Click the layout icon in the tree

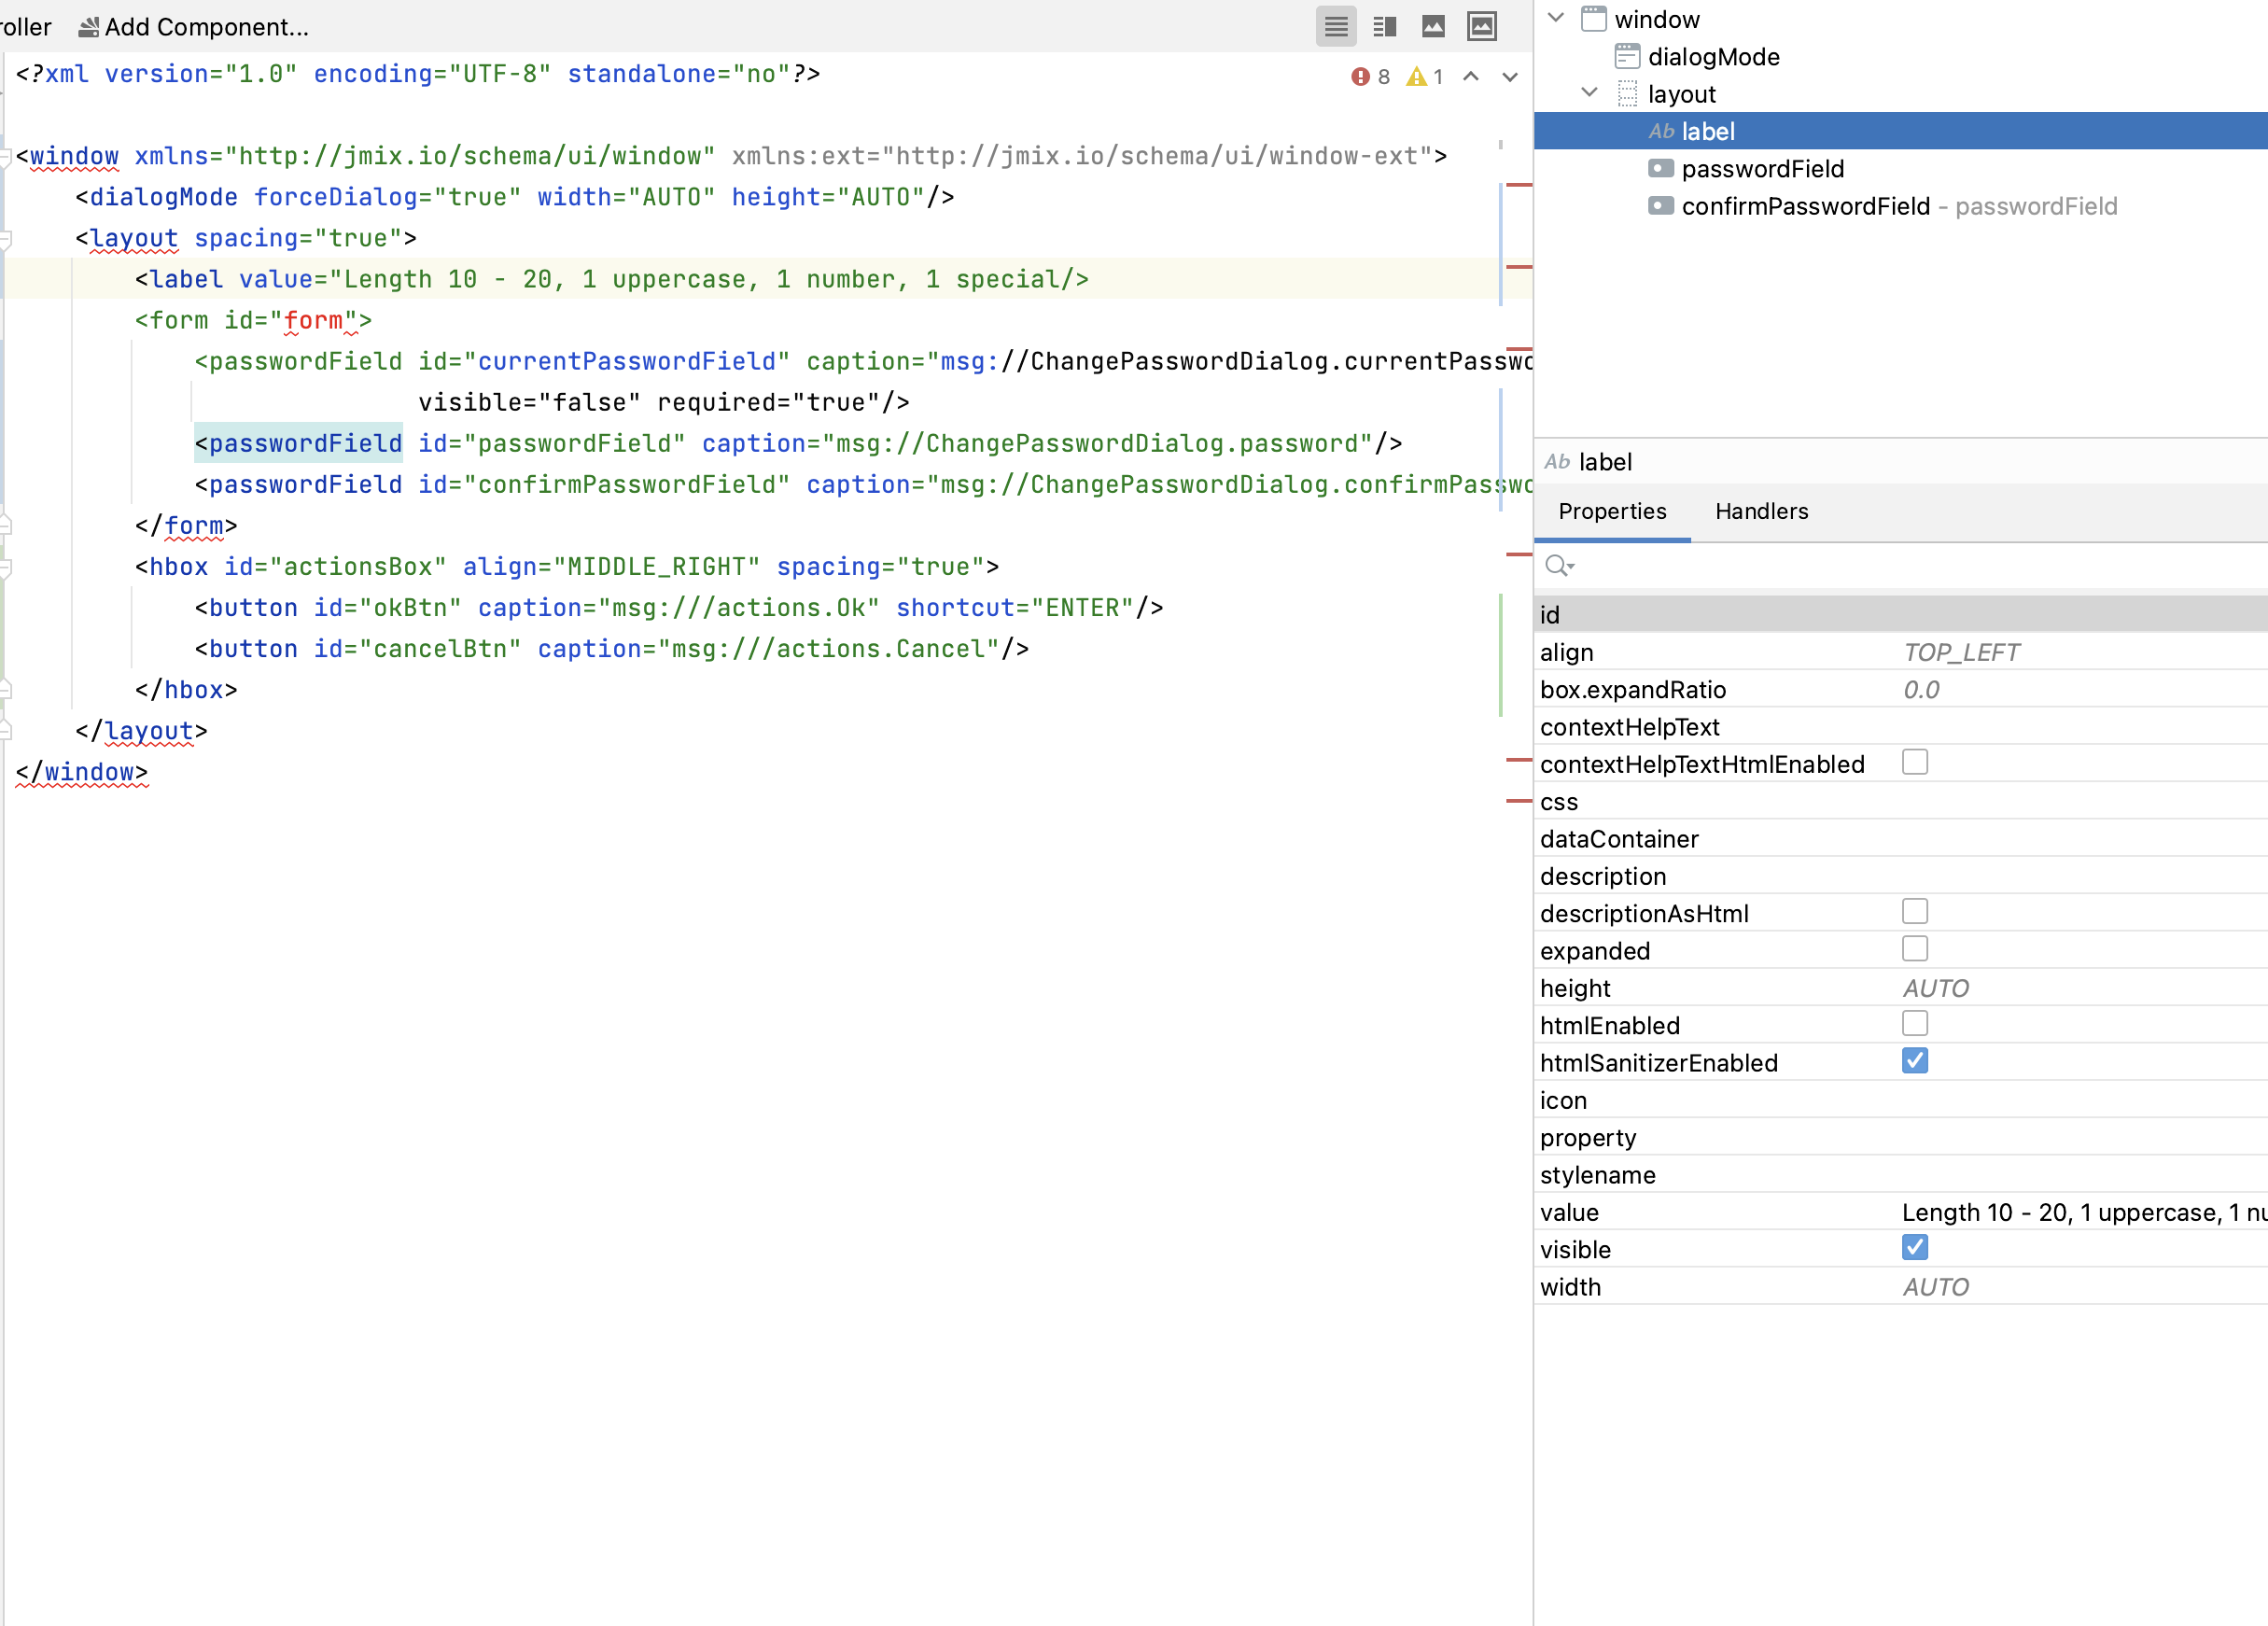(1628, 93)
